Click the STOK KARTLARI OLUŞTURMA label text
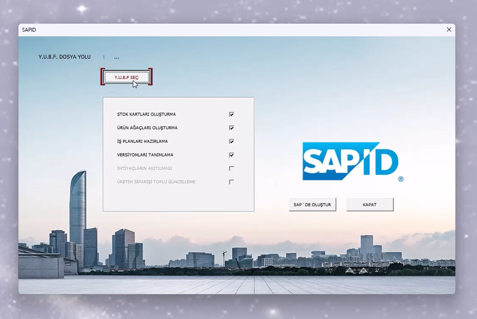This screenshot has height=319, width=477. 147,114
